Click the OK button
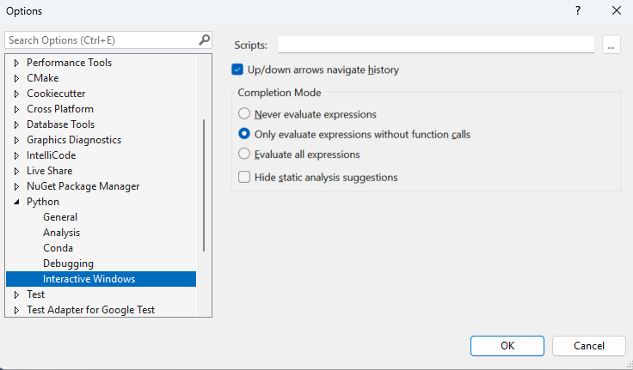The height and width of the screenshot is (370, 633). [x=507, y=345]
